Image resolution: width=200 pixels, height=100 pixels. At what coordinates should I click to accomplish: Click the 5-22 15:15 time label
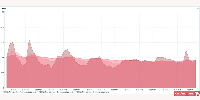click(190, 90)
